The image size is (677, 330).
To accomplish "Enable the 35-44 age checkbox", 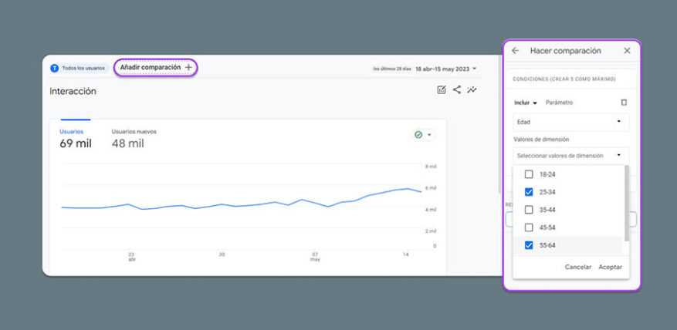I will [529, 210].
